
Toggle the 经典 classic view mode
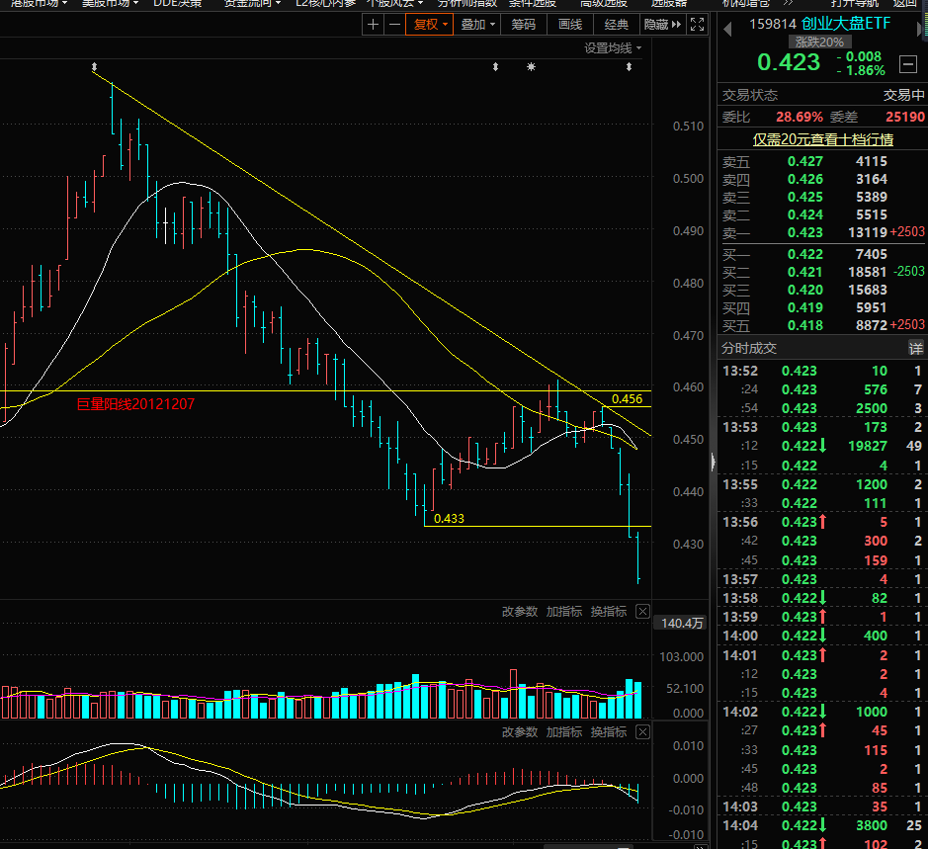tap(616, 25)
